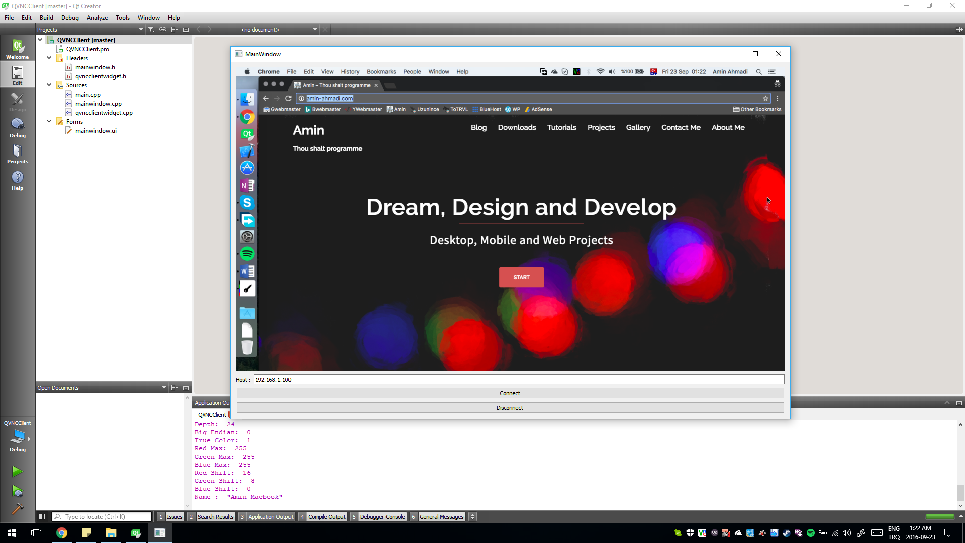Expand the Forms folder in project tree
The image size is (965, 543).
click(49, 121)
